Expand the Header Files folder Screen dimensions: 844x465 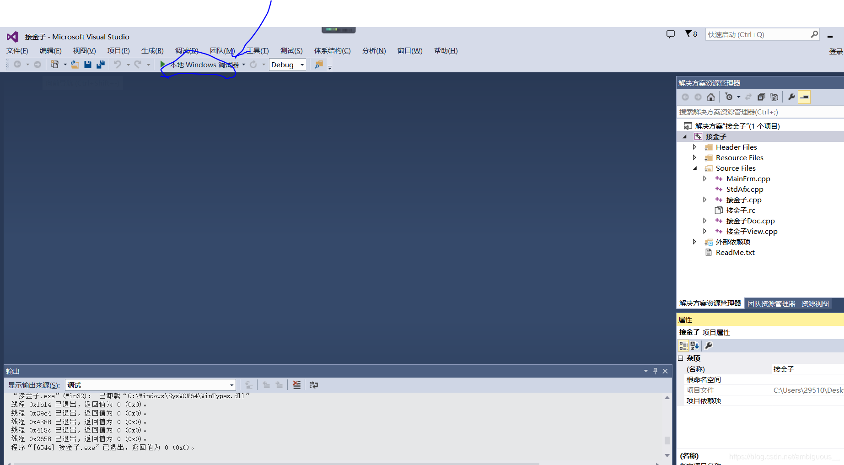(x=694, y=147)
